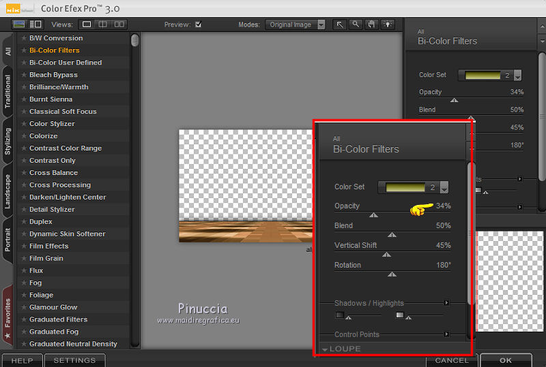
Task: Toggle favorite star for Bleach Bypass
Action: tap(24, 75)
